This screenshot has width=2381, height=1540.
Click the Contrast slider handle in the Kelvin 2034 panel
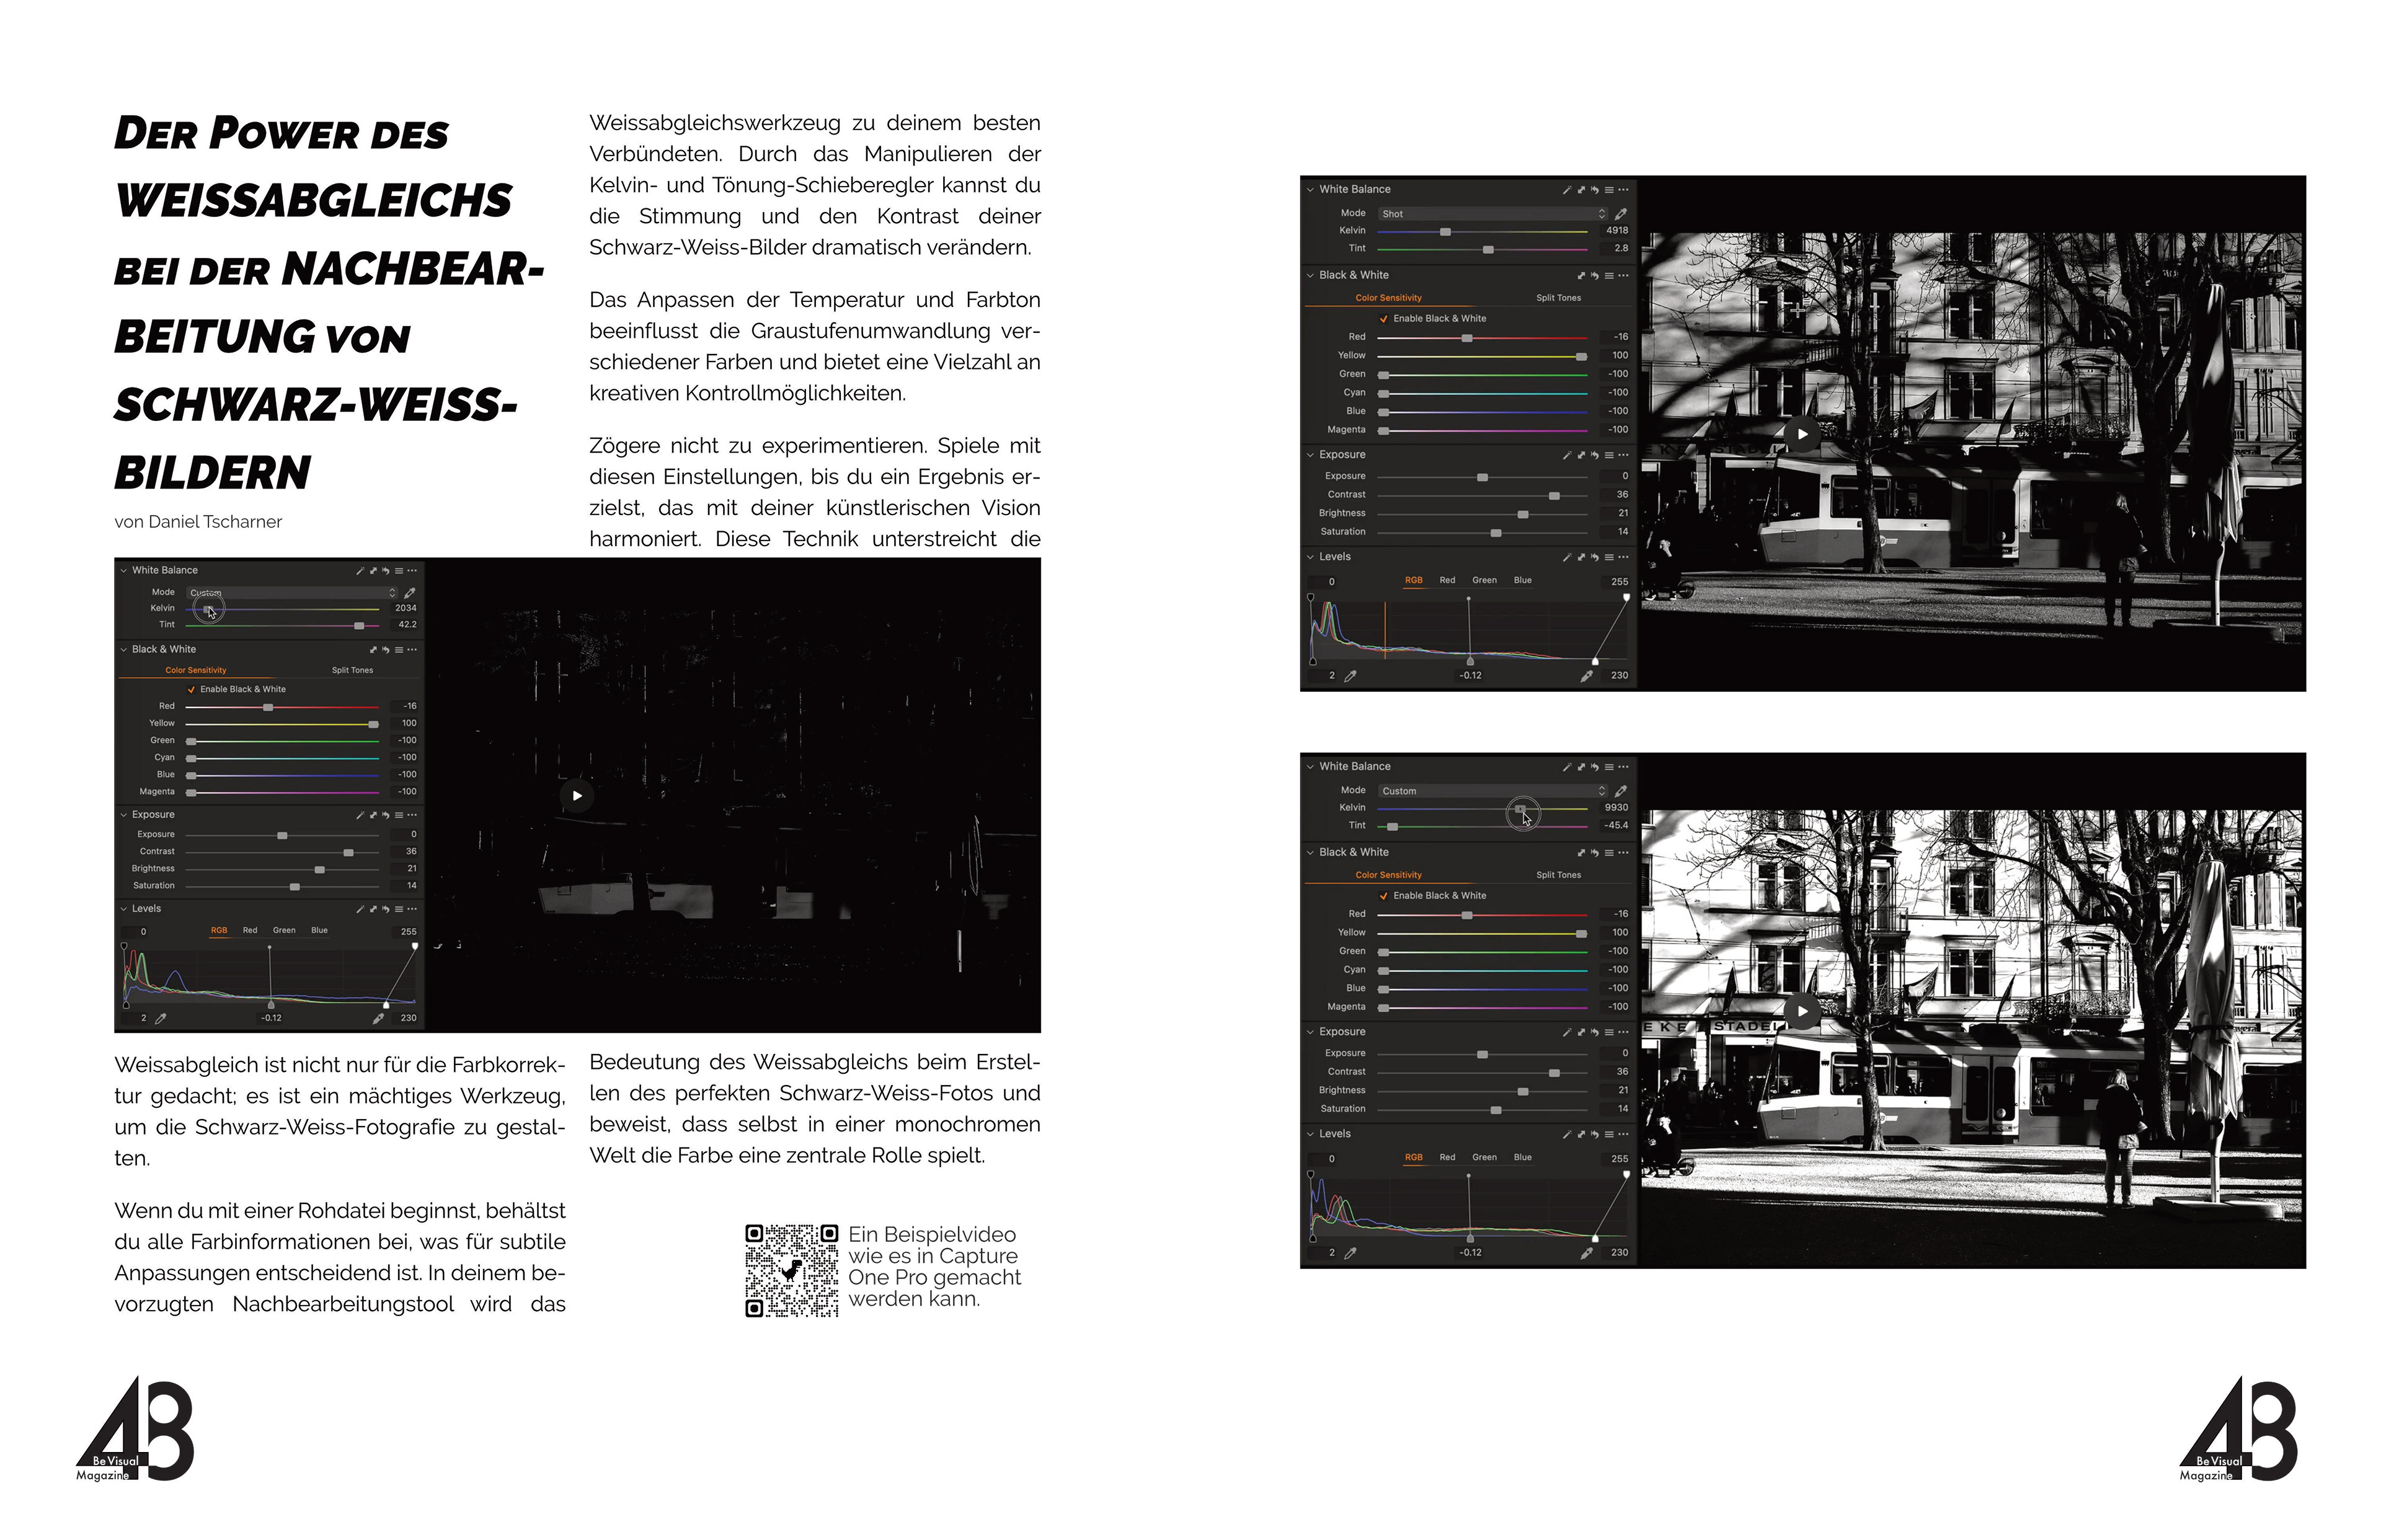[348, 853]
